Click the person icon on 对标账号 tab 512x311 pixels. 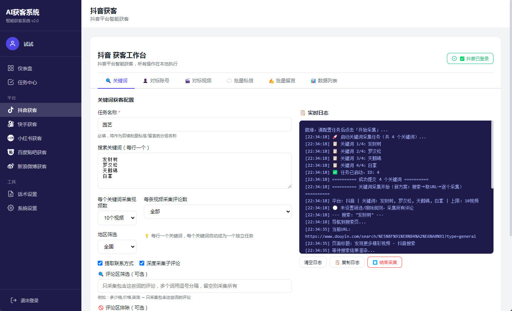[145, 81]
